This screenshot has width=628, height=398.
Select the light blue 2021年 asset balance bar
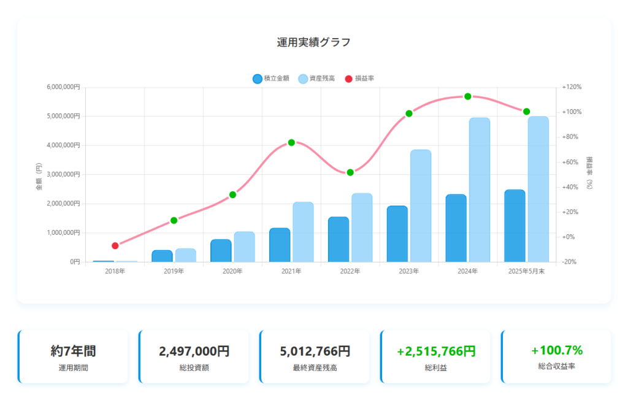(x=303, y=232)
